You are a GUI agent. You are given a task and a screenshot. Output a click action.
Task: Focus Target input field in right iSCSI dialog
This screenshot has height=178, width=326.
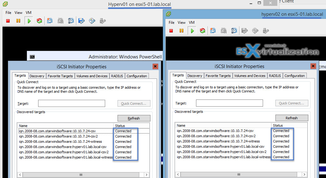(x=229, y=103)
